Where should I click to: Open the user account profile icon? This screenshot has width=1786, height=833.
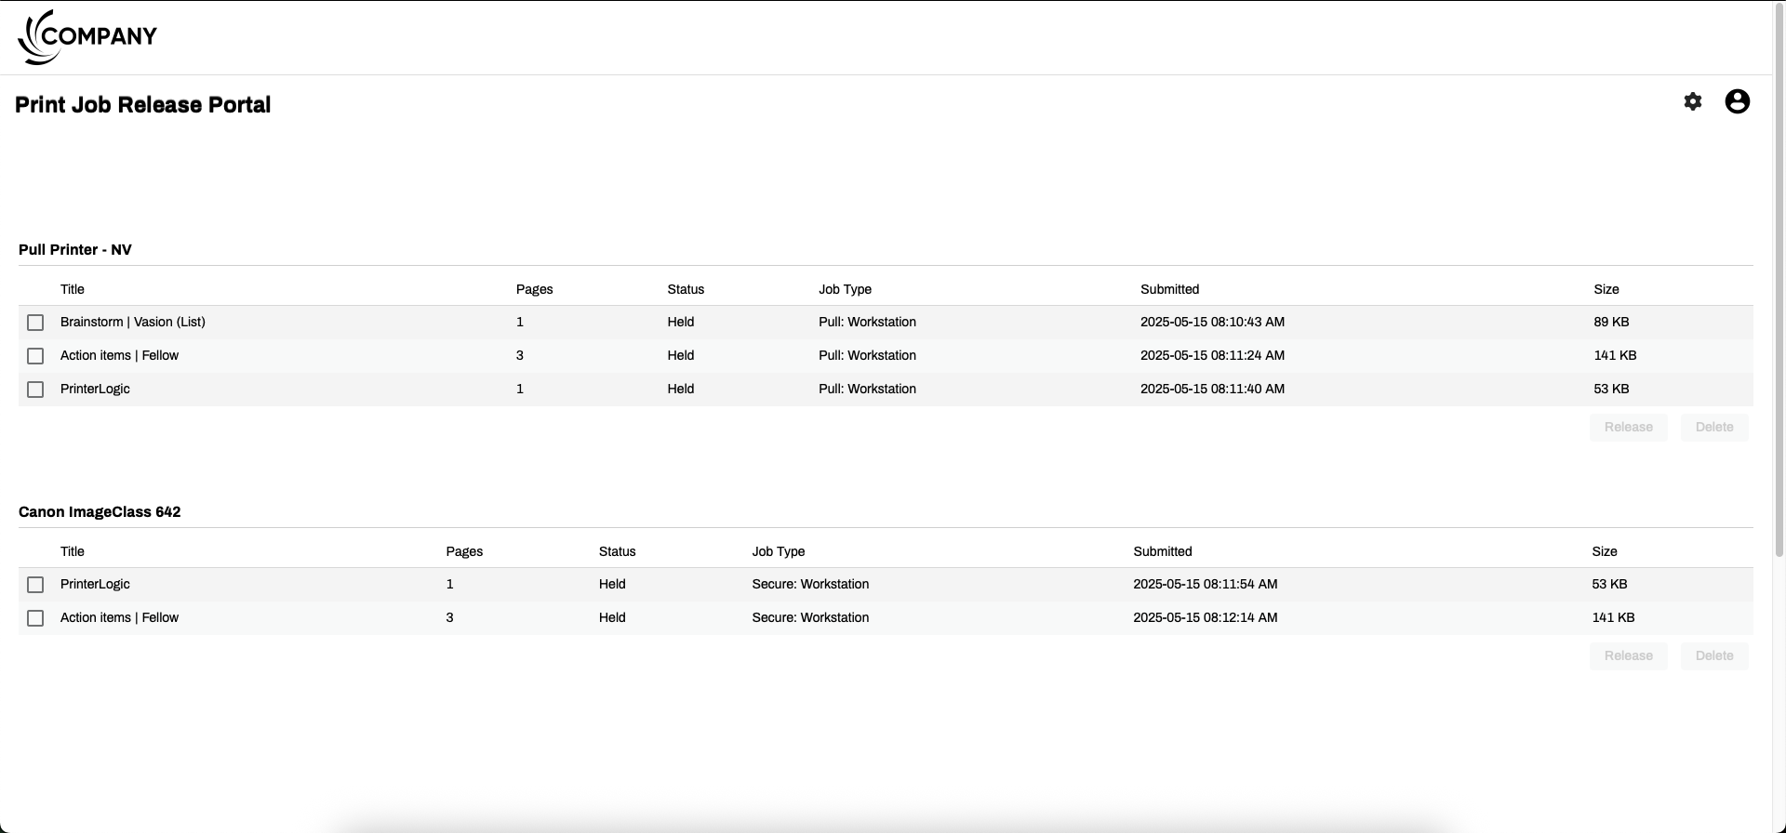pyautogui.click(x=1737, y=102)
